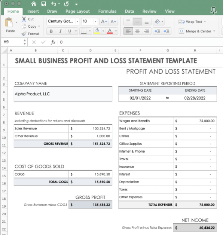Click the Home house icon
The width and height of the screenshot is (223, 235).
34,4
